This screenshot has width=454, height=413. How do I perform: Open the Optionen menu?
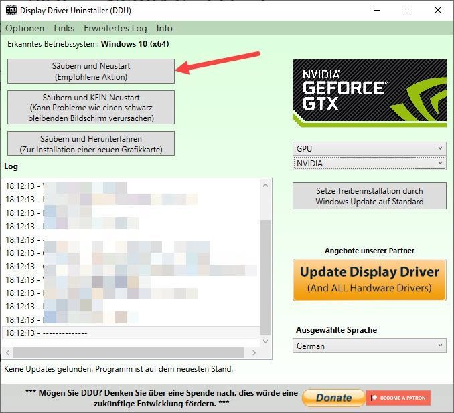[25, 28]
